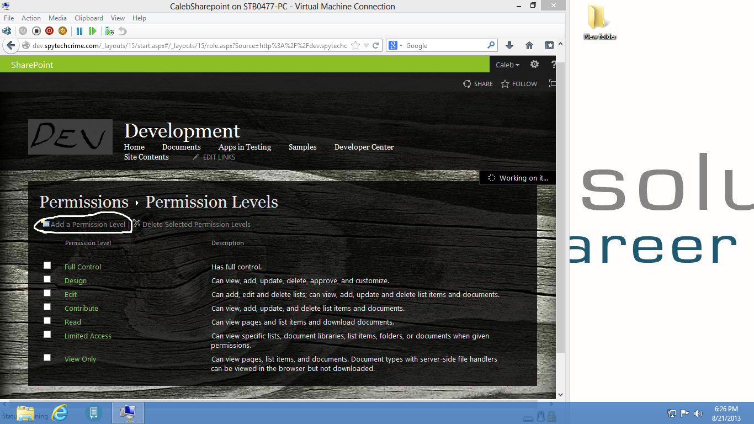This screenshot has height=424, width=754.
Task: Pause the virtual machine
Action: [x=79, y=31]
